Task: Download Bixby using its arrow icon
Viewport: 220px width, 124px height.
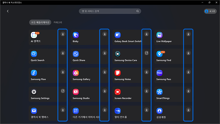Action: pos(105,34)
